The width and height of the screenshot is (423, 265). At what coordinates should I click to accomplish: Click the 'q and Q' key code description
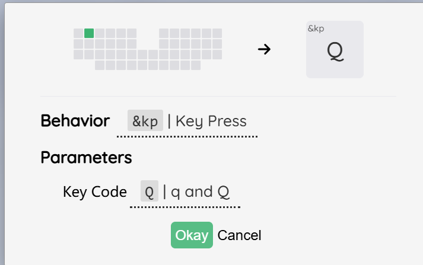point(200,192)
